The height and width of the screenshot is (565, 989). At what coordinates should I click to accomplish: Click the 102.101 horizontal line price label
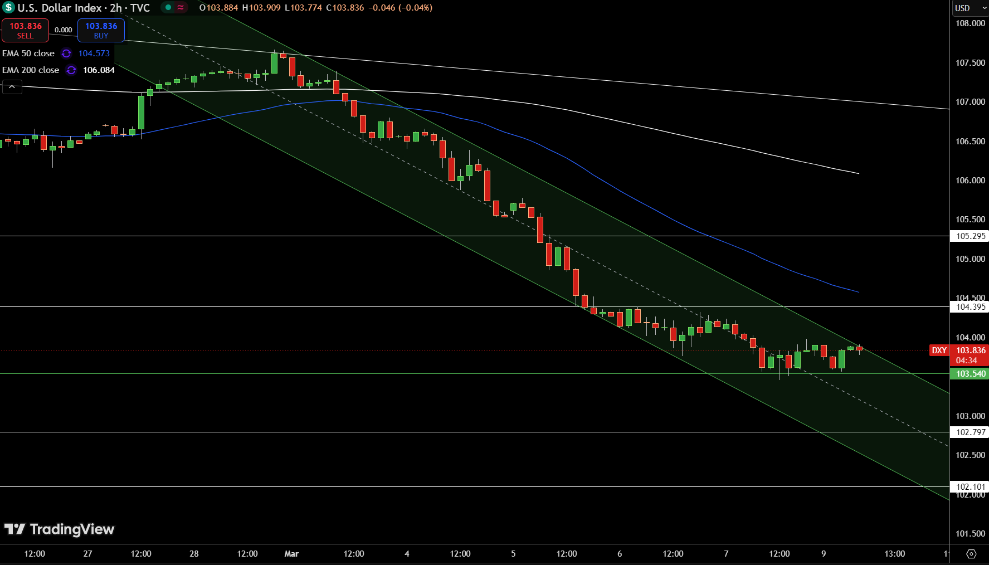[x=971, y=487]
